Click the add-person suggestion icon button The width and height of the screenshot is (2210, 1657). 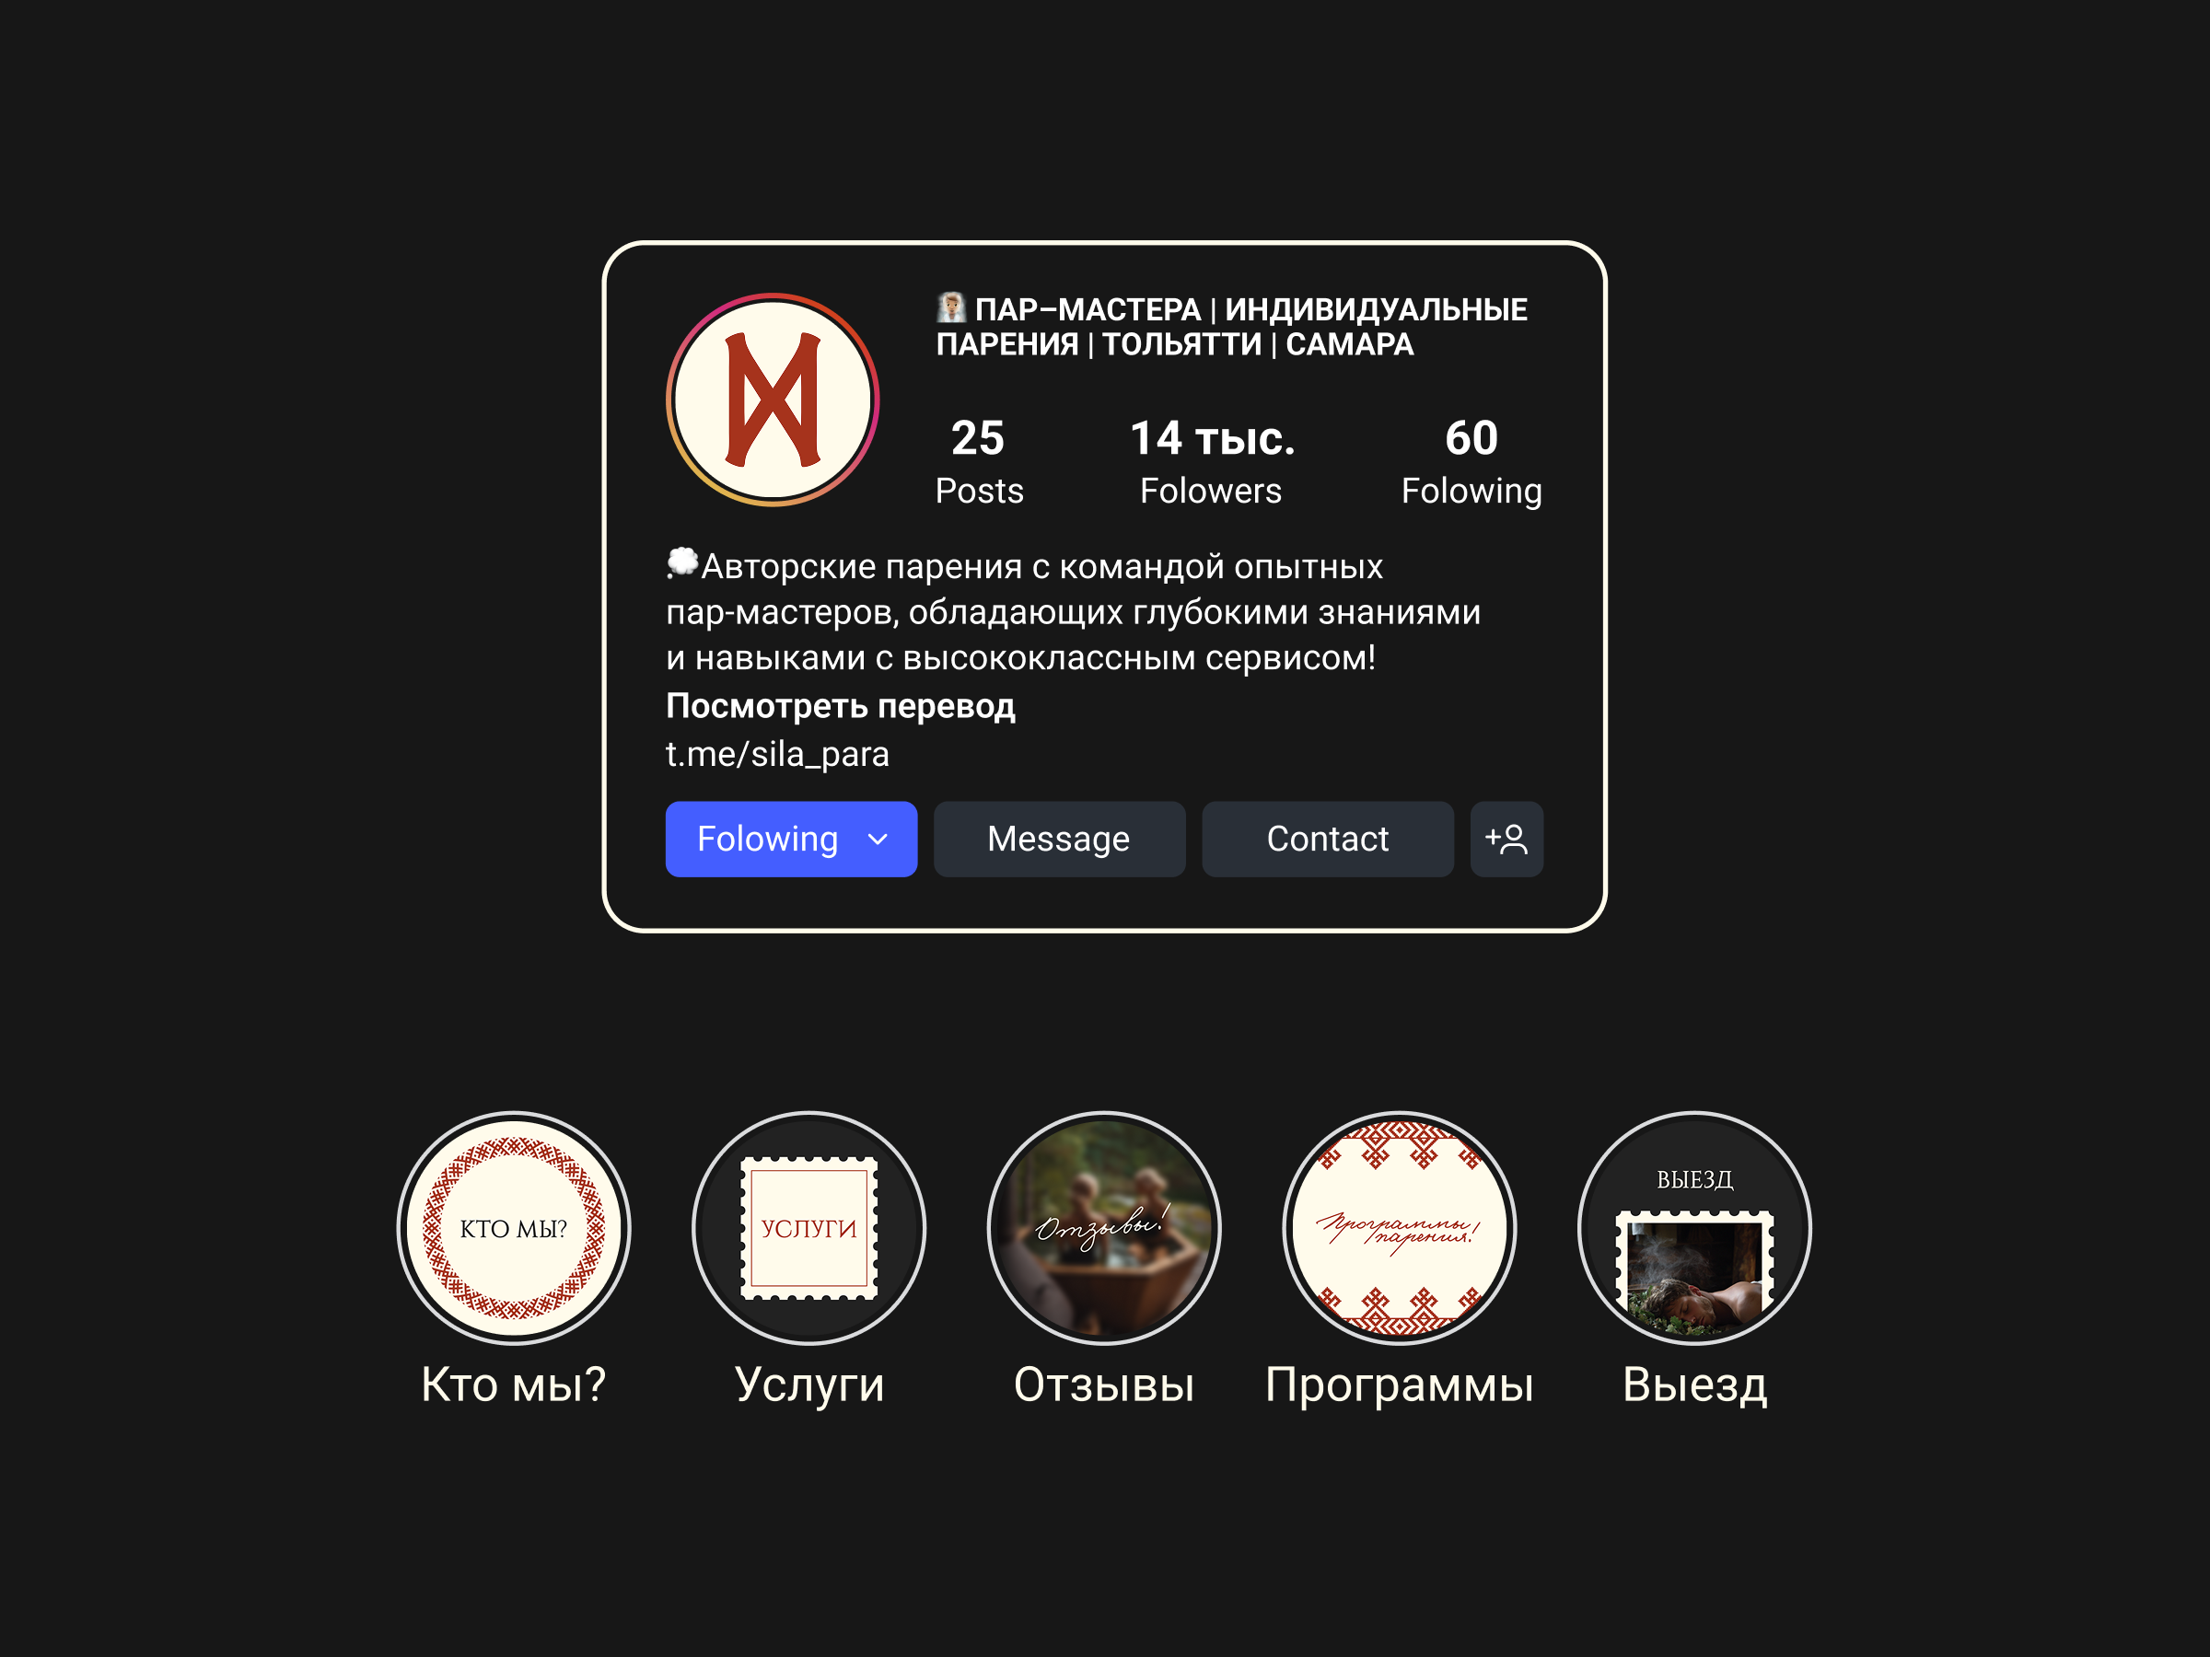coord(1506,839)
